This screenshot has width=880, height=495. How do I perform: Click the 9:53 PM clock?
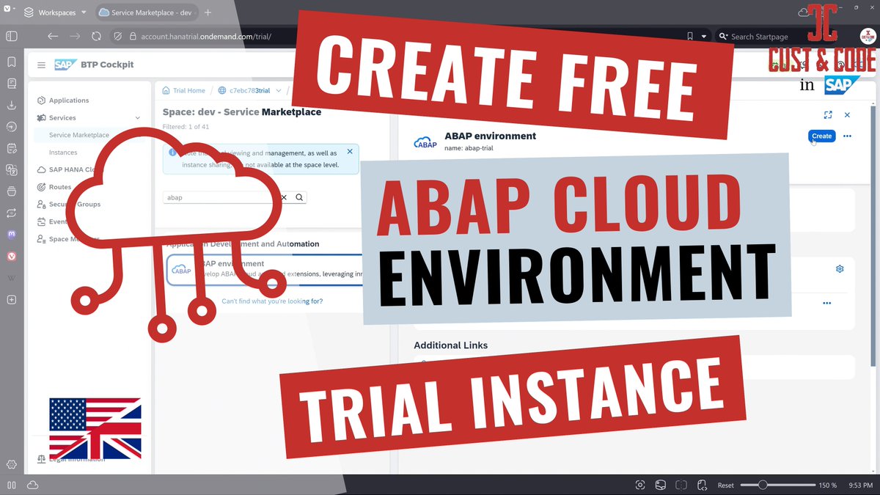pos(860,485)
